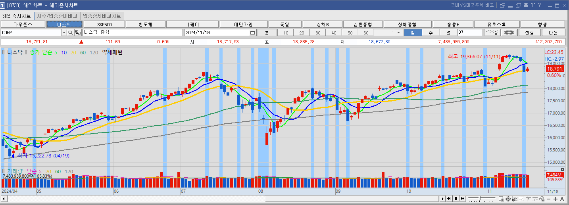
Task: Click the add-indicator chart icon at bottom
Action: (x=515, y=199)
